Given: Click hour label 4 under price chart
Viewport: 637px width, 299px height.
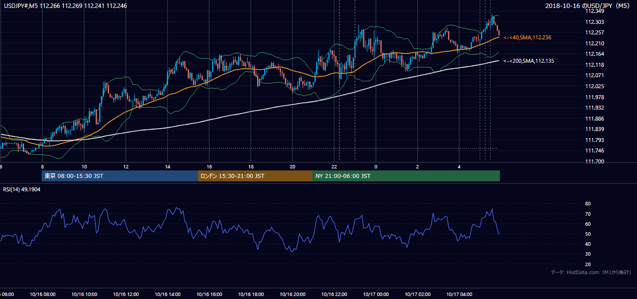Looking at the screenshot, I should point(459,167).
